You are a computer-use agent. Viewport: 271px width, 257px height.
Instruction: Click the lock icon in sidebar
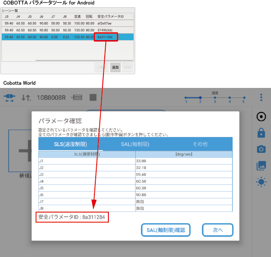point(261,133)
